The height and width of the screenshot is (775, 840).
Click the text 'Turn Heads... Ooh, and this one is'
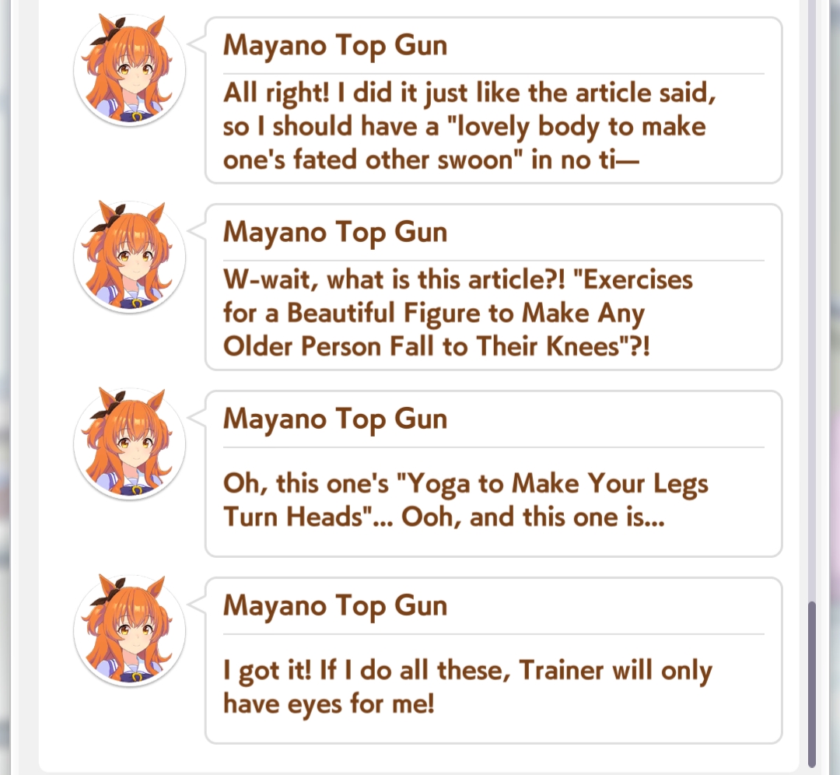tap(443, 517)
